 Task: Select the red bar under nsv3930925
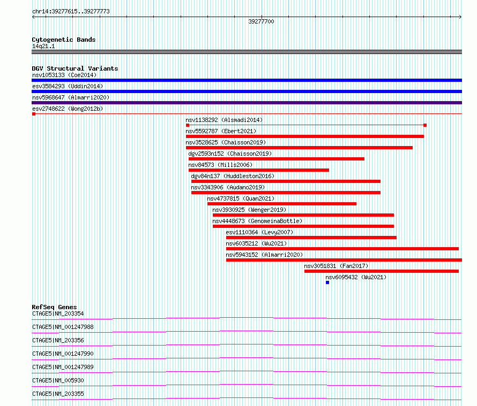[303, 215]
